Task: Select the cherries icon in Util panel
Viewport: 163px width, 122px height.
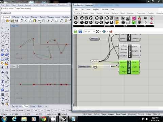Action: coord(140,18)
